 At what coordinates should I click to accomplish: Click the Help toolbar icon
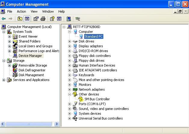52,19
